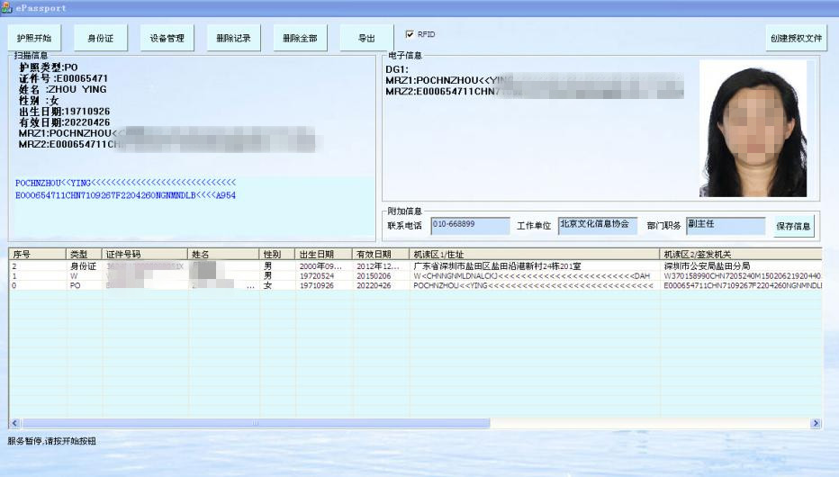Toggle the RFID checkbox
Screen dimensions: 839x477
tap(410, 34)
